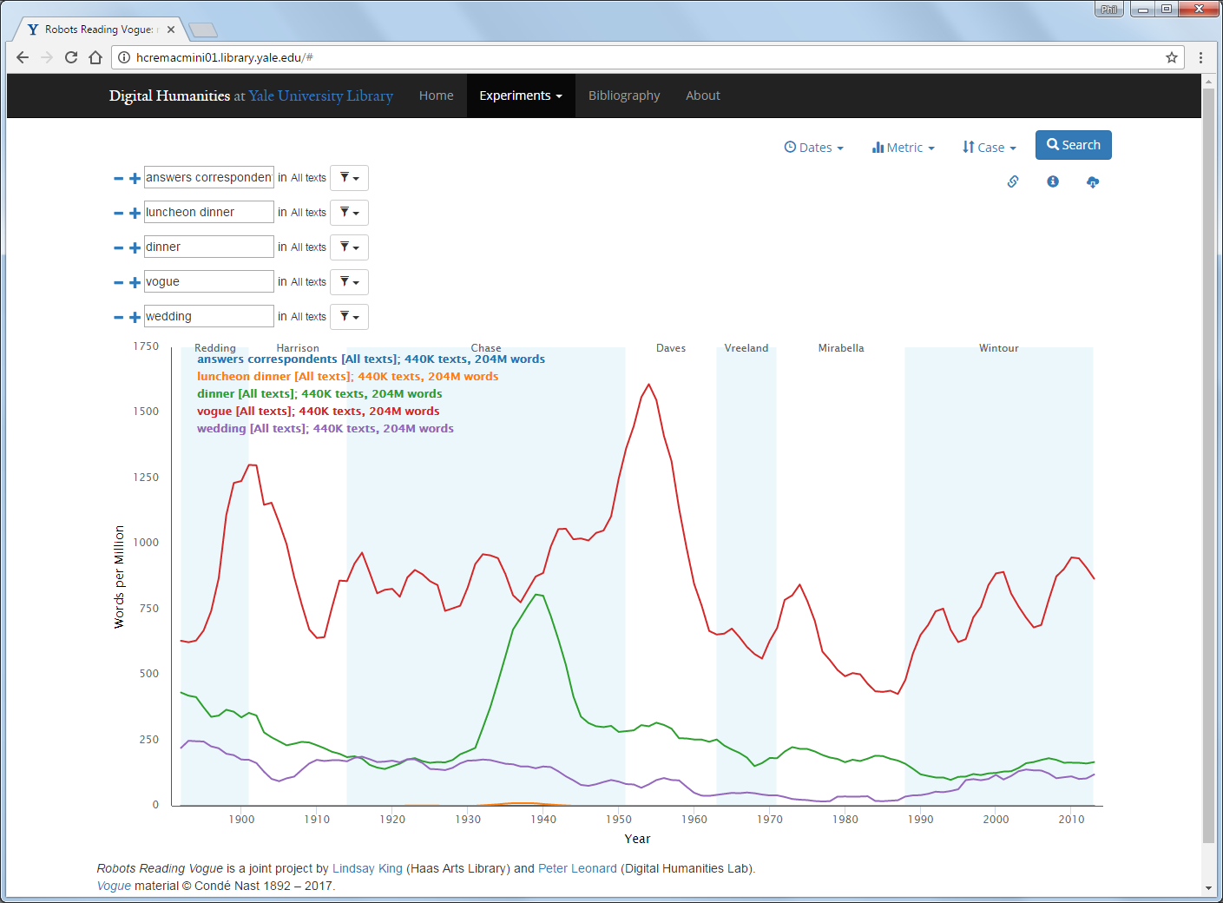Click the page vertical scrollbar
Image resolution: width=1223 pixels, height=903 pixels.
point(1208,465)
